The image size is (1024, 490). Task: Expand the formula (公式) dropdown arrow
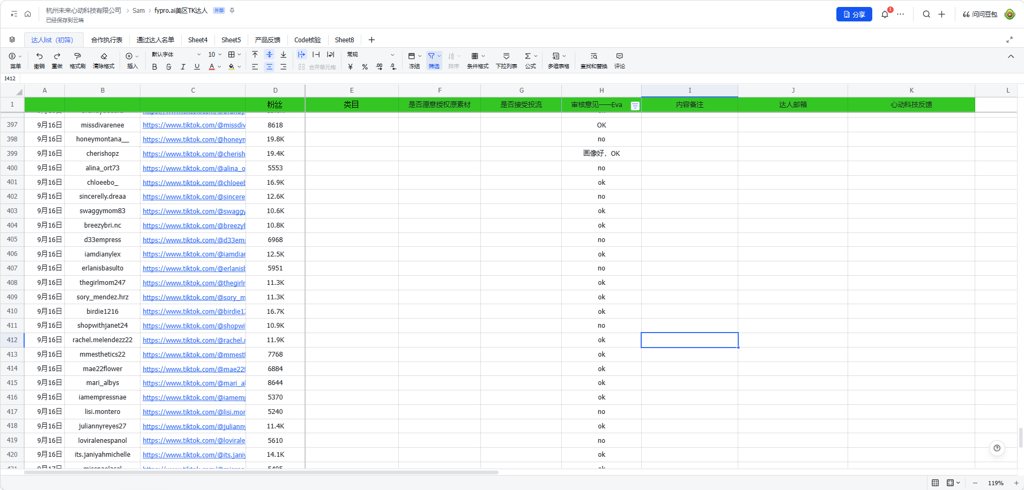[x=536, y=56]
